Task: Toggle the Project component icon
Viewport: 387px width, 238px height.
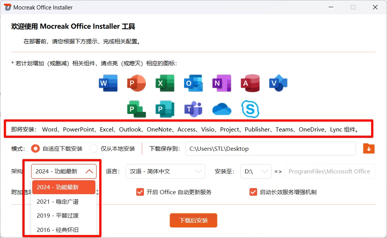Action: [x=136, y=109]
